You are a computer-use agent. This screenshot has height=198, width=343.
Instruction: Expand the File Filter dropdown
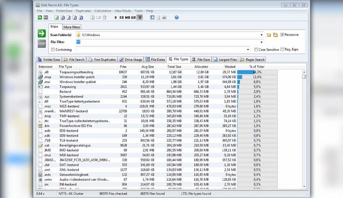coord(261,42)
